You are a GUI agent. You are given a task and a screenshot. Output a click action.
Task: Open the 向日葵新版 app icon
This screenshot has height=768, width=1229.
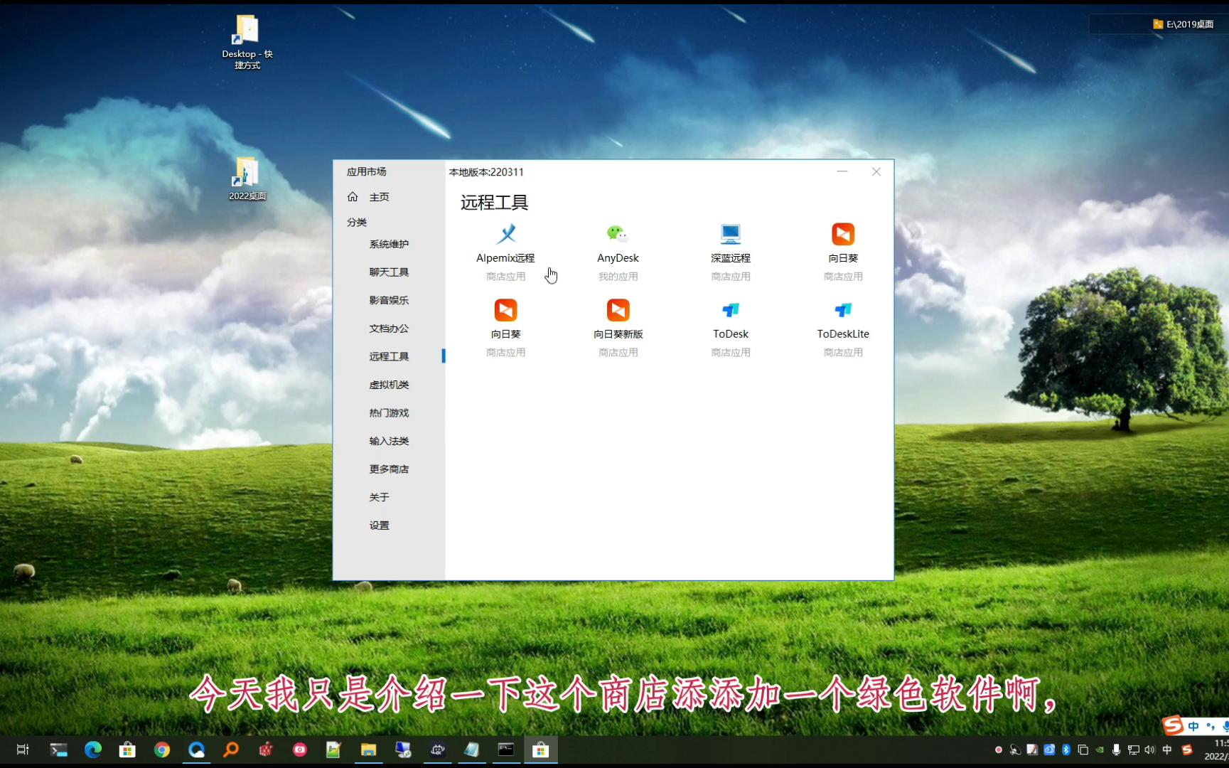coord(618,310)
